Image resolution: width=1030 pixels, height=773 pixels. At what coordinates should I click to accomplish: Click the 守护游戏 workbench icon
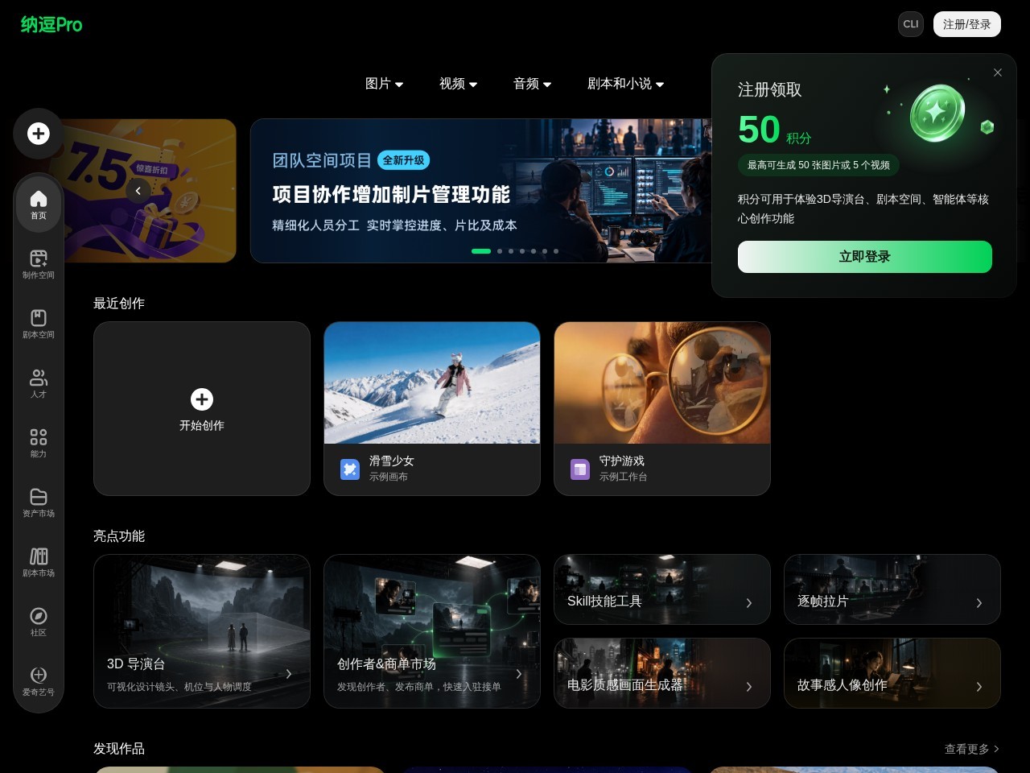[580, 469]
